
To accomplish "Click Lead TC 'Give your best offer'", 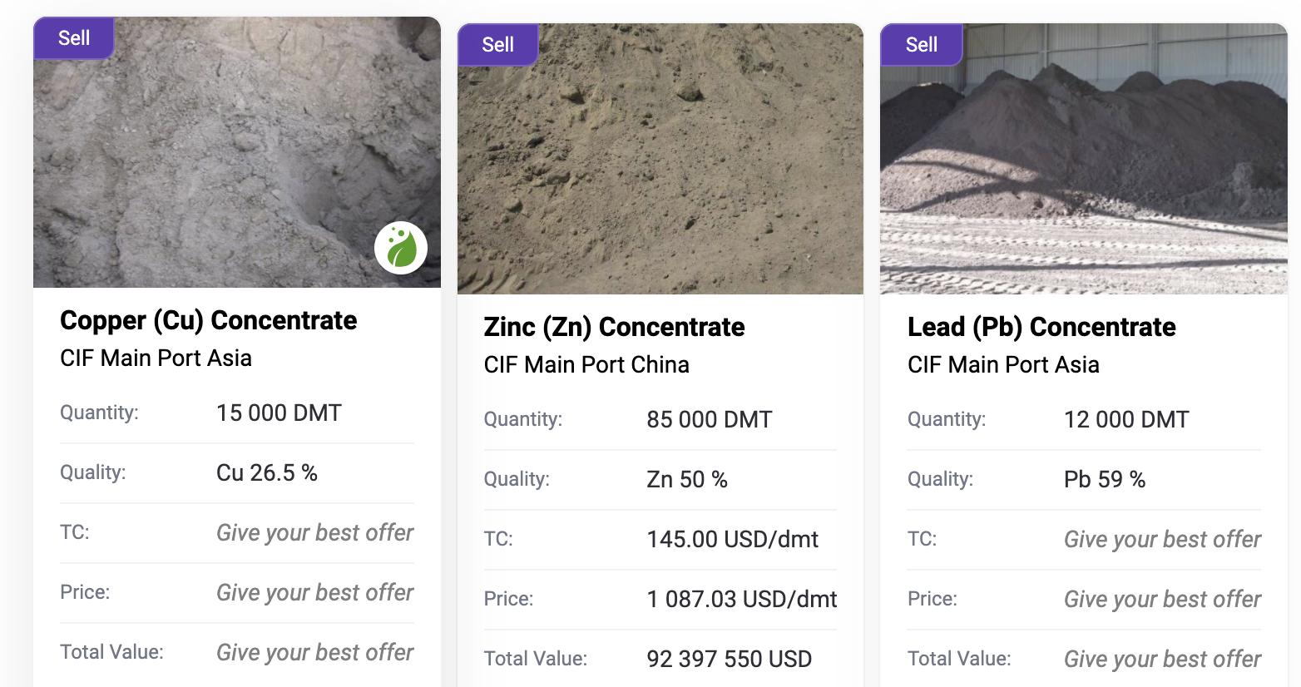I will [x=1162, y=539].
